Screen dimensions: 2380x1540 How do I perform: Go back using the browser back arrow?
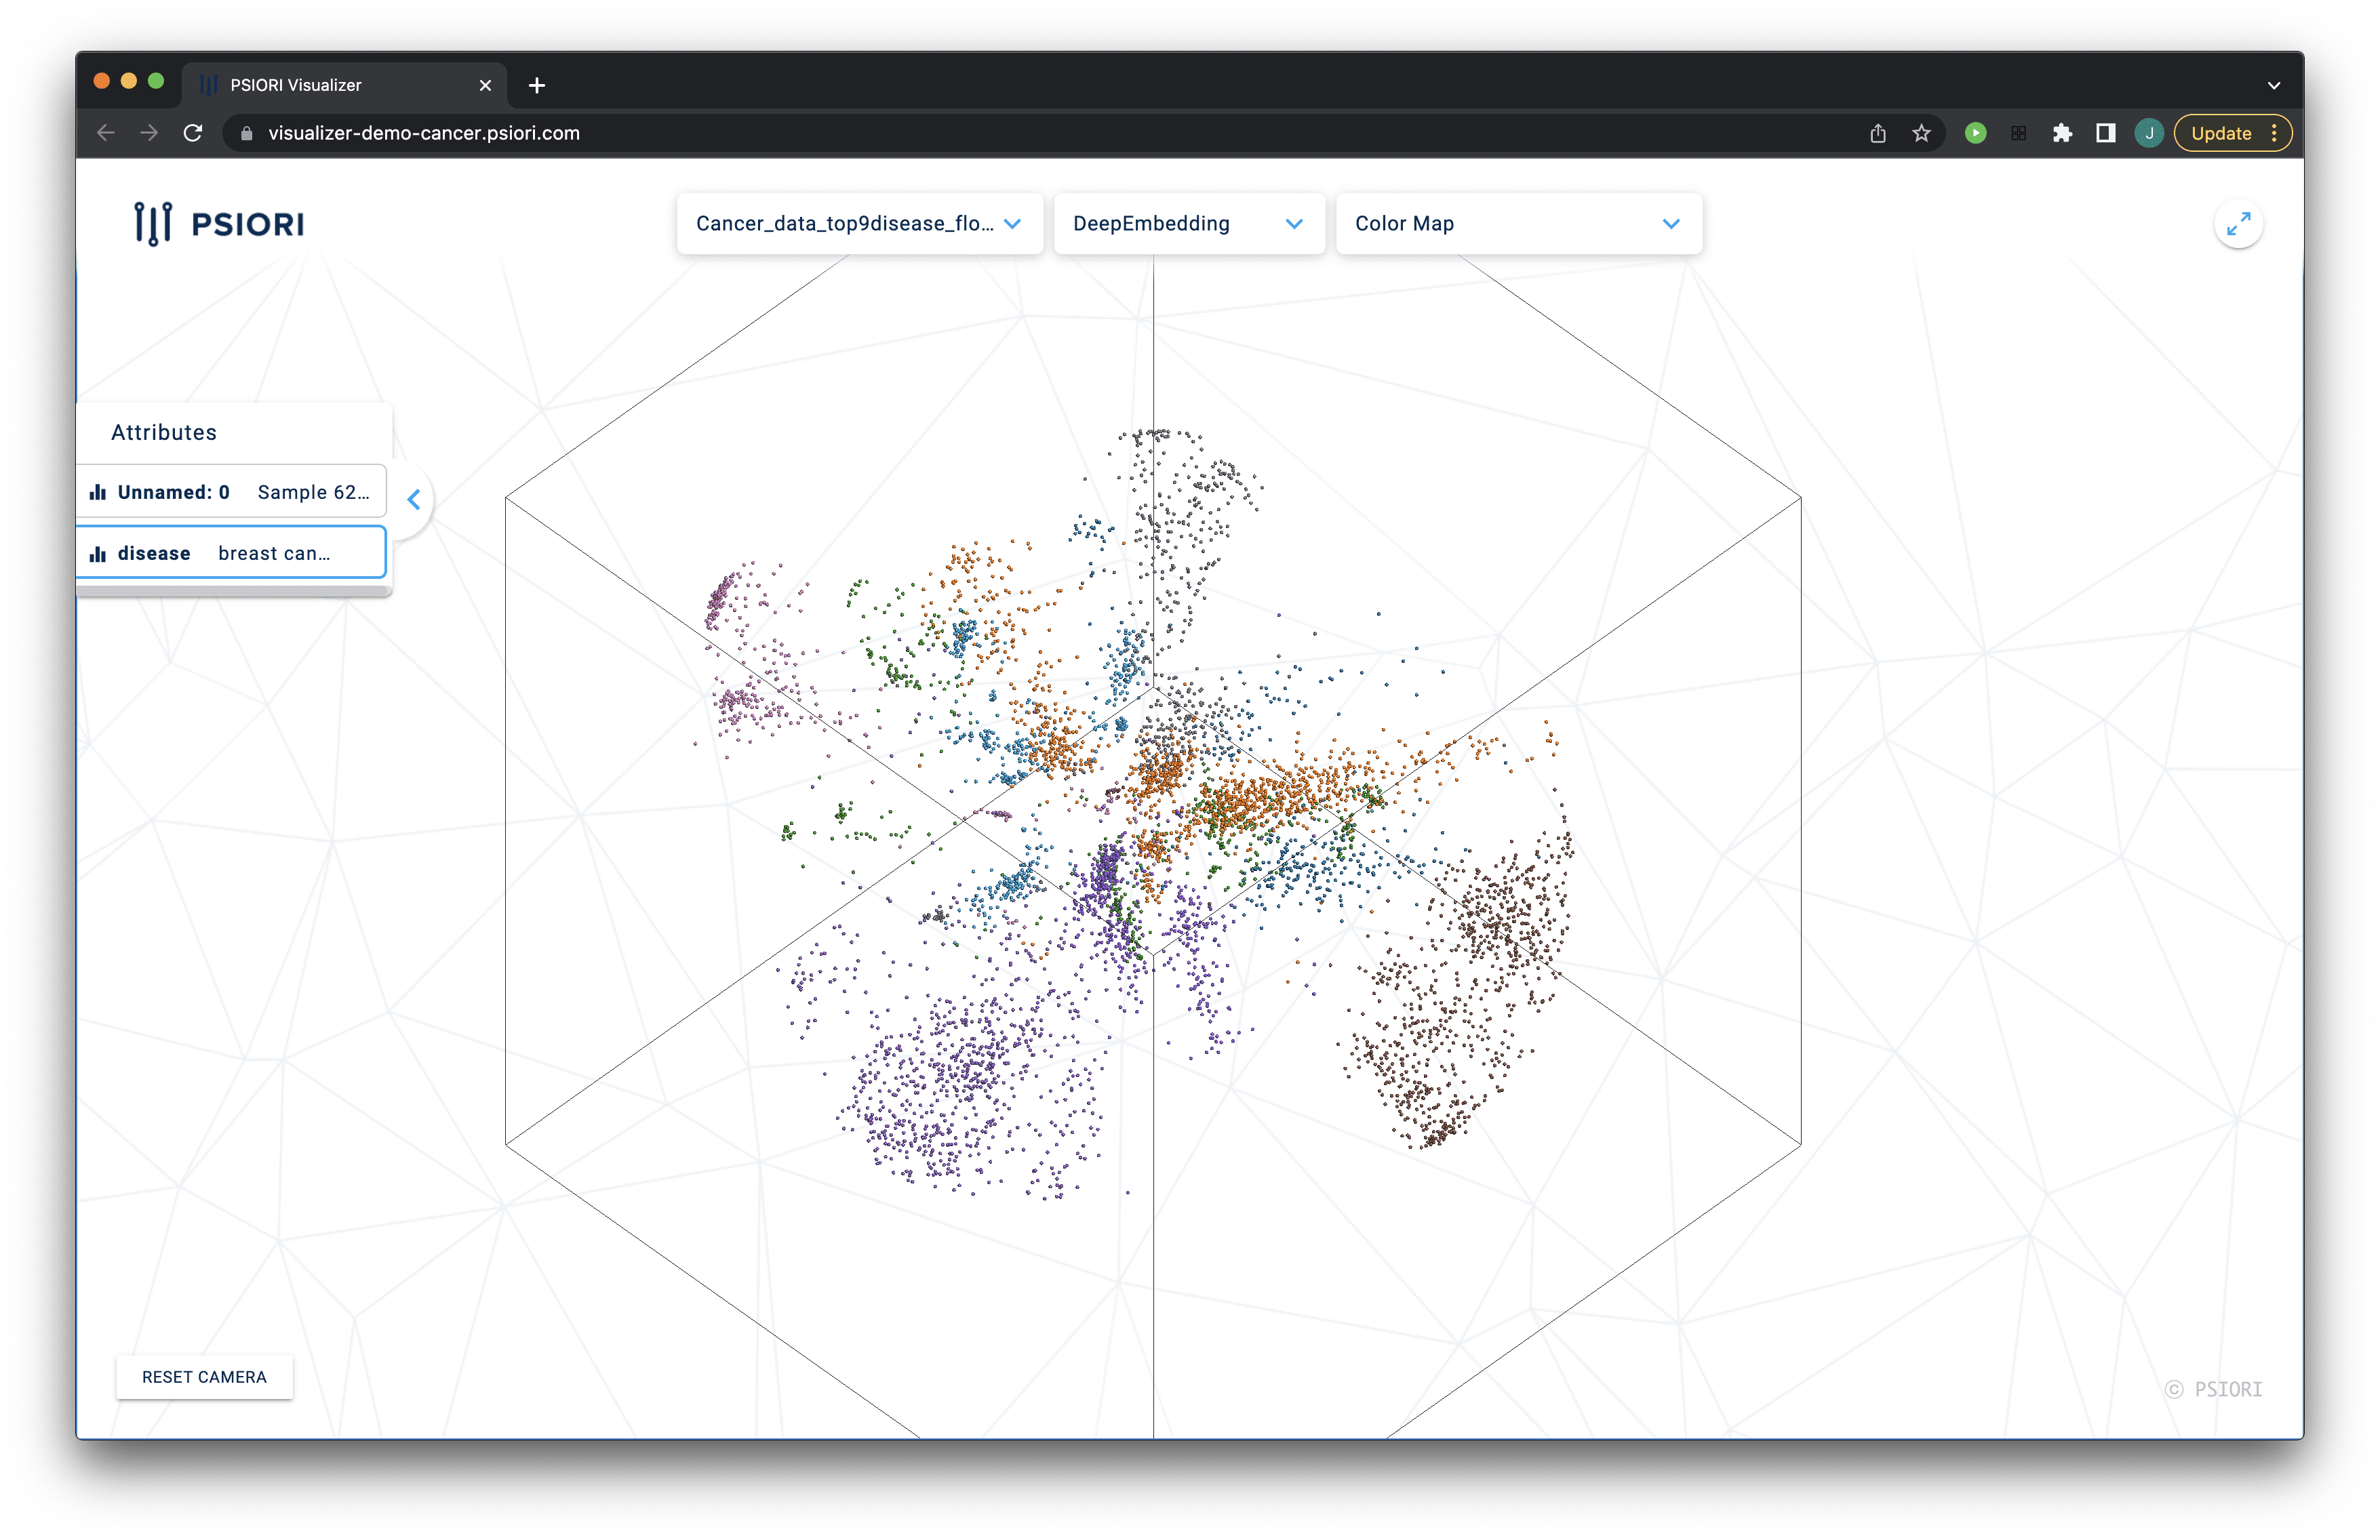tap(106, 133)
